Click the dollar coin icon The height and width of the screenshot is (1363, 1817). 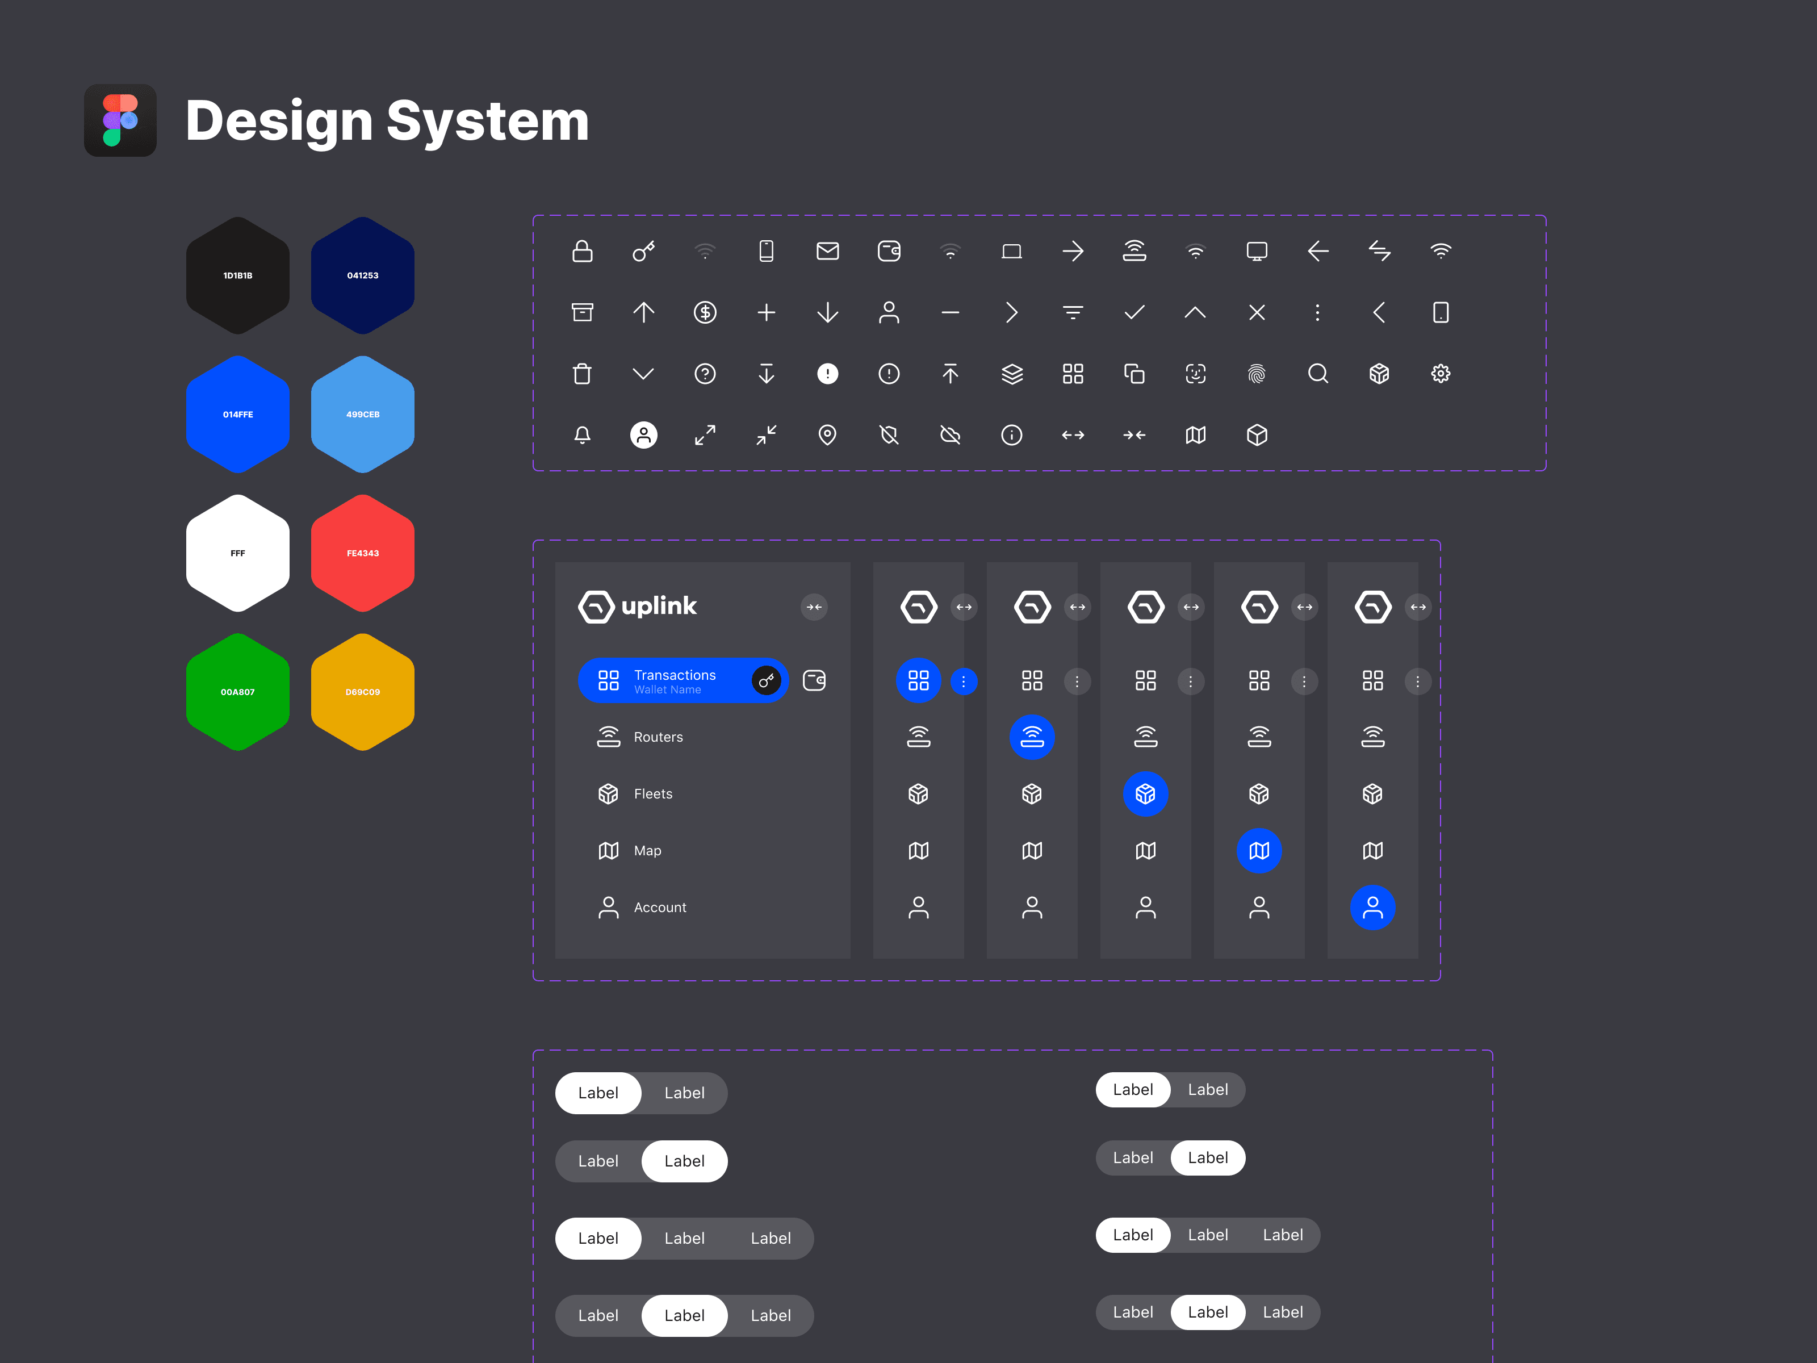pyautogui.click(x=705, y=312)
